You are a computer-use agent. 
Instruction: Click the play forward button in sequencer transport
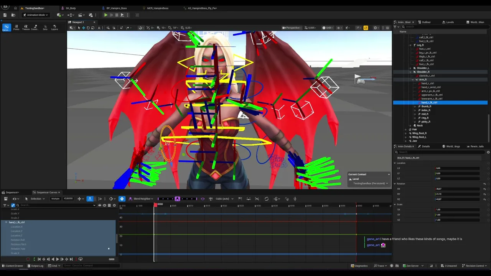[x=57, y=259]
